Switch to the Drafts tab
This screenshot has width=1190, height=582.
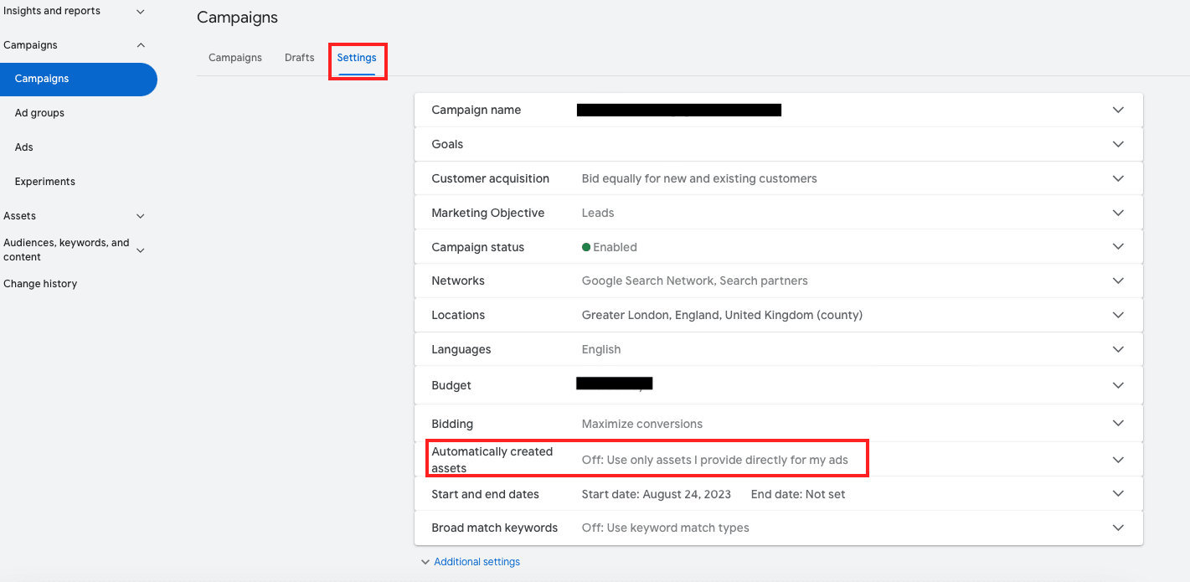299,58
